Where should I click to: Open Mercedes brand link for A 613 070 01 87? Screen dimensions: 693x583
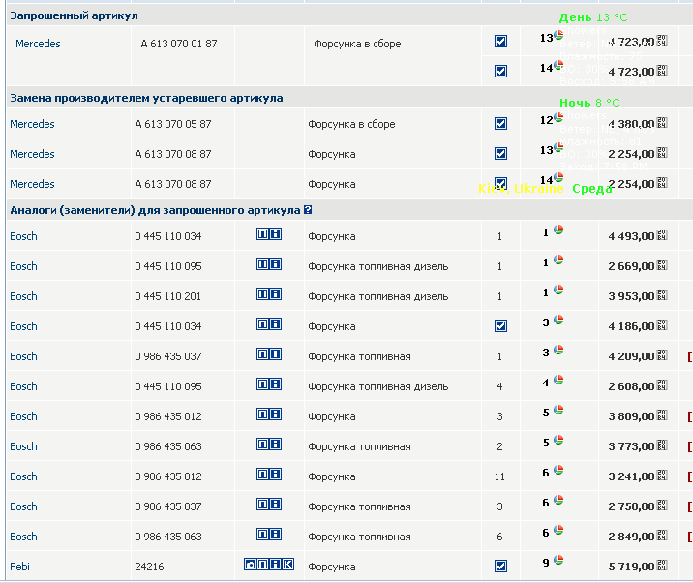tap(38, 44)
